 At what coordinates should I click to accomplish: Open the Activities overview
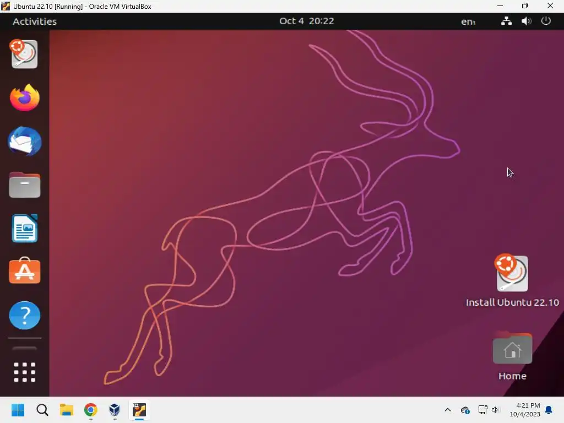35,21
